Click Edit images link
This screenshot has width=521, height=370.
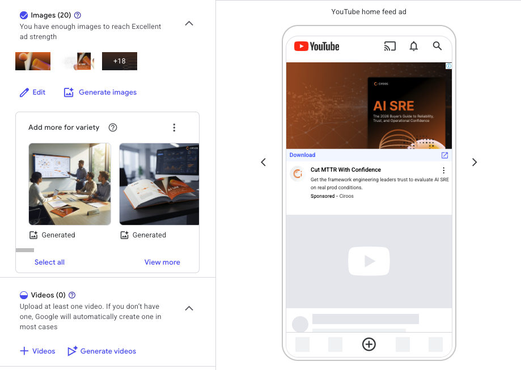pos(32,92)
